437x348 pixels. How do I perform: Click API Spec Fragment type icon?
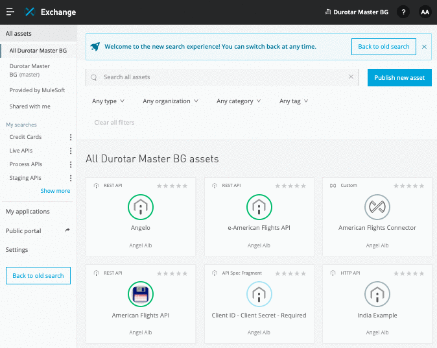(215, 273)
